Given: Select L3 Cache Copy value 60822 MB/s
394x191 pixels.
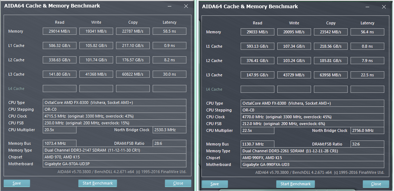Looking at the screenshot, I should [133, 74].
